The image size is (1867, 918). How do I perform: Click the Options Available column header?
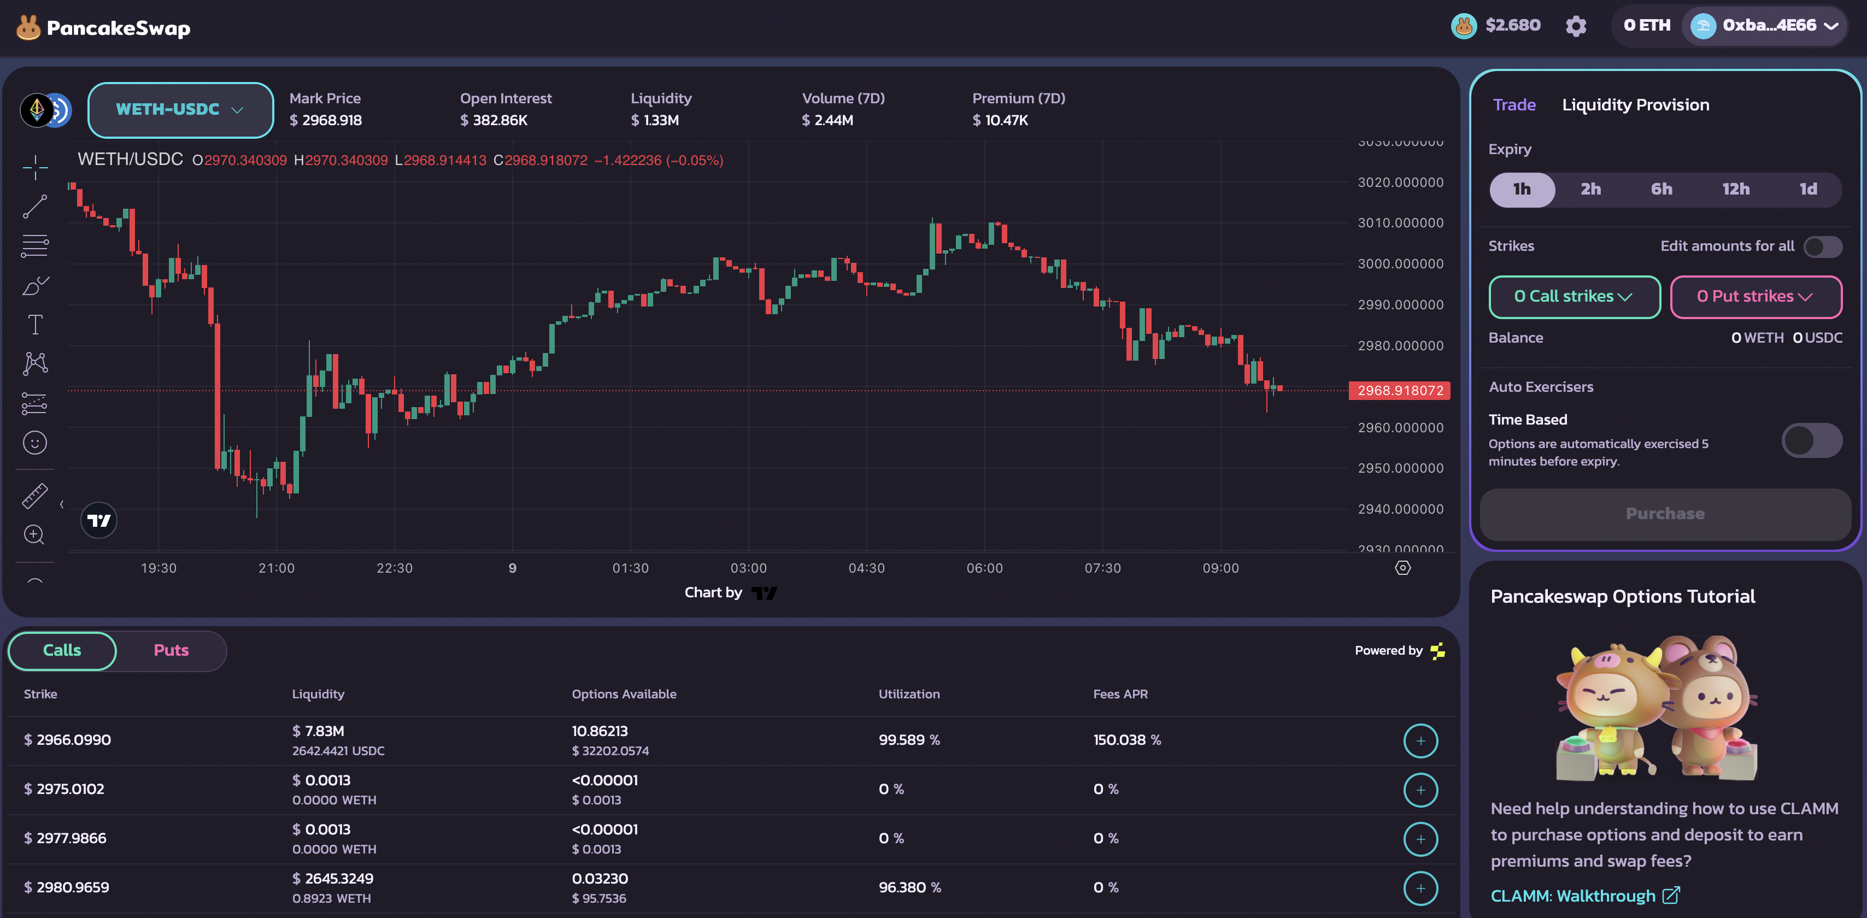click(x=624, y=694)
